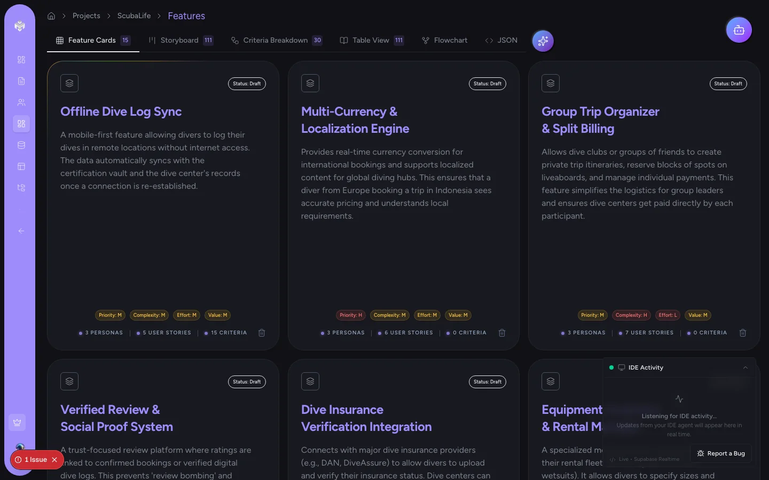This screenshot has height=480, width=769.
Task: Open the table layout icon in sidebar
Action: pos(21,166)
